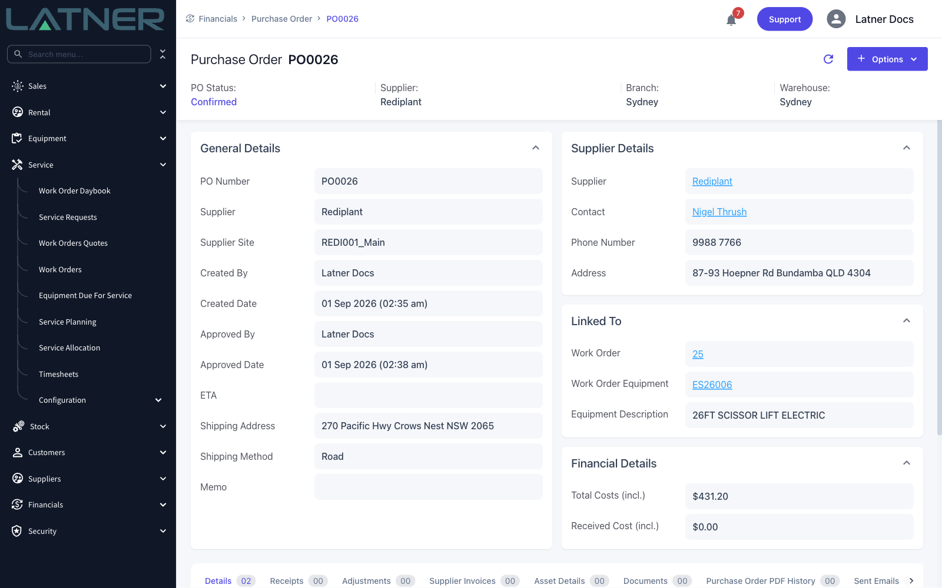Collapse the Supplier Details panel

(x=907, y=148)
